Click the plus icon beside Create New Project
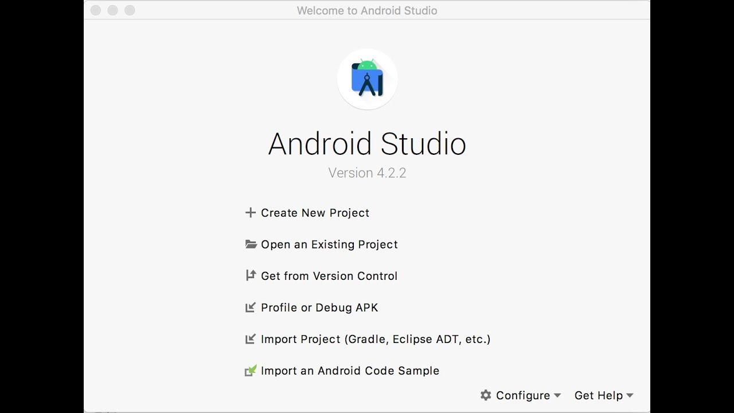 pos(250,213)
